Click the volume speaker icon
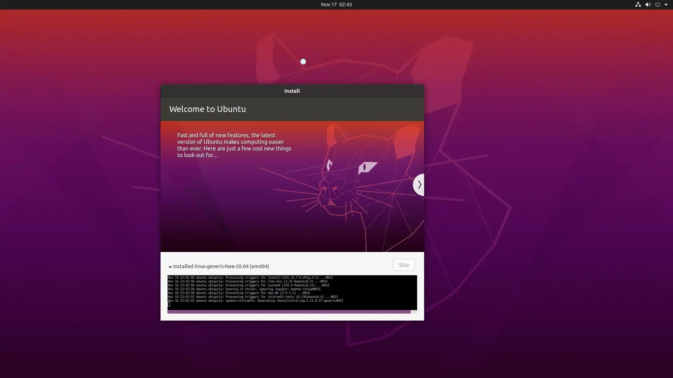 pos(648,5)
